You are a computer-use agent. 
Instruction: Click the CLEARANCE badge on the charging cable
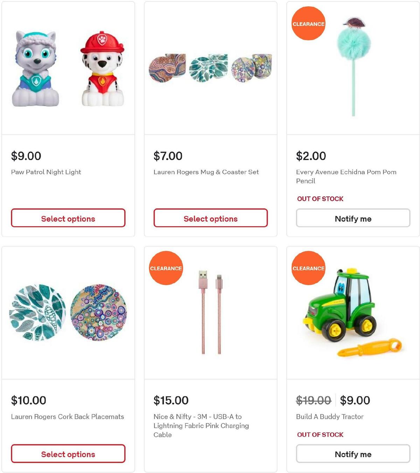click(166, 268)
